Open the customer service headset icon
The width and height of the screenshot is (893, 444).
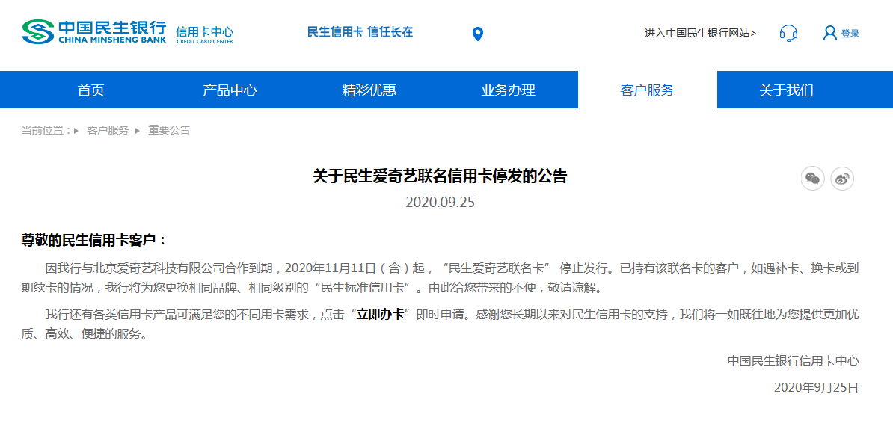coord(788,33)
